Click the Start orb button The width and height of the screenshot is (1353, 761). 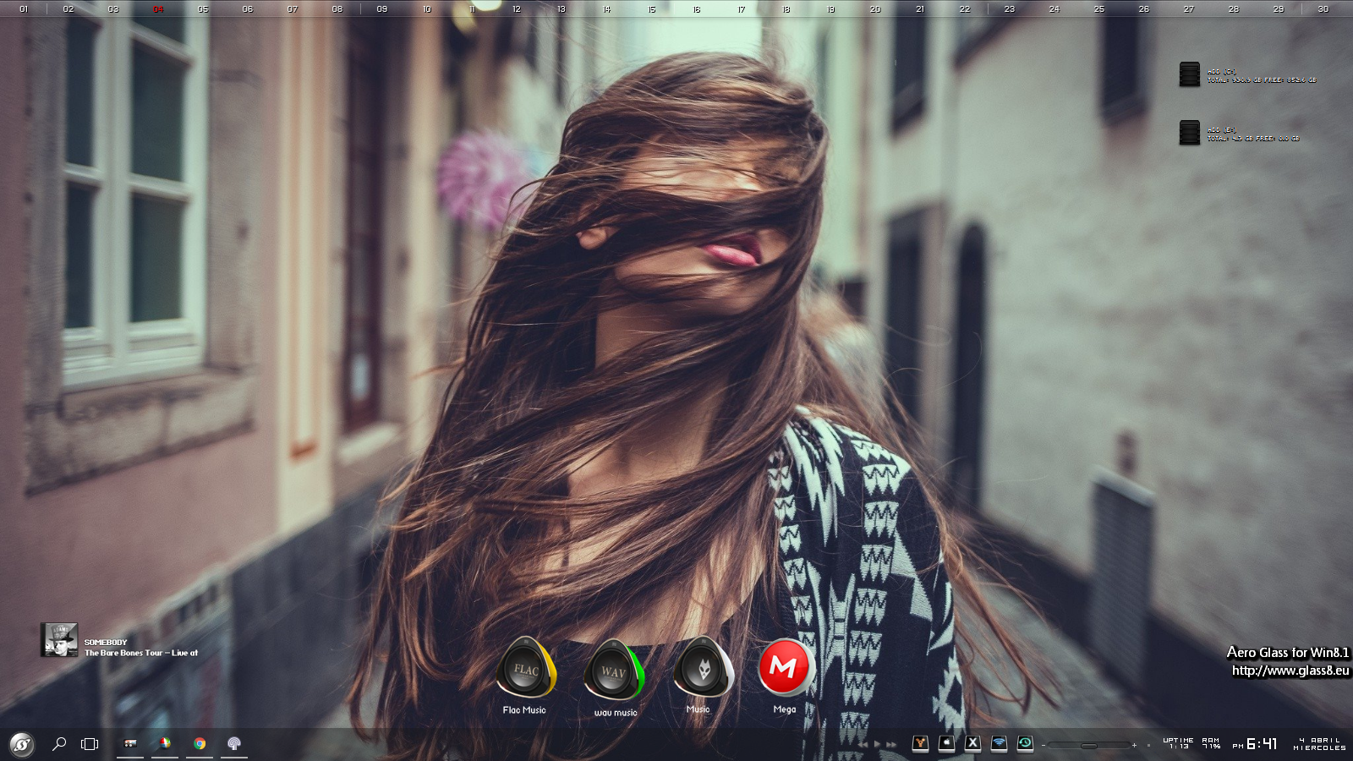pyautogui.click(x=21, y=744)
